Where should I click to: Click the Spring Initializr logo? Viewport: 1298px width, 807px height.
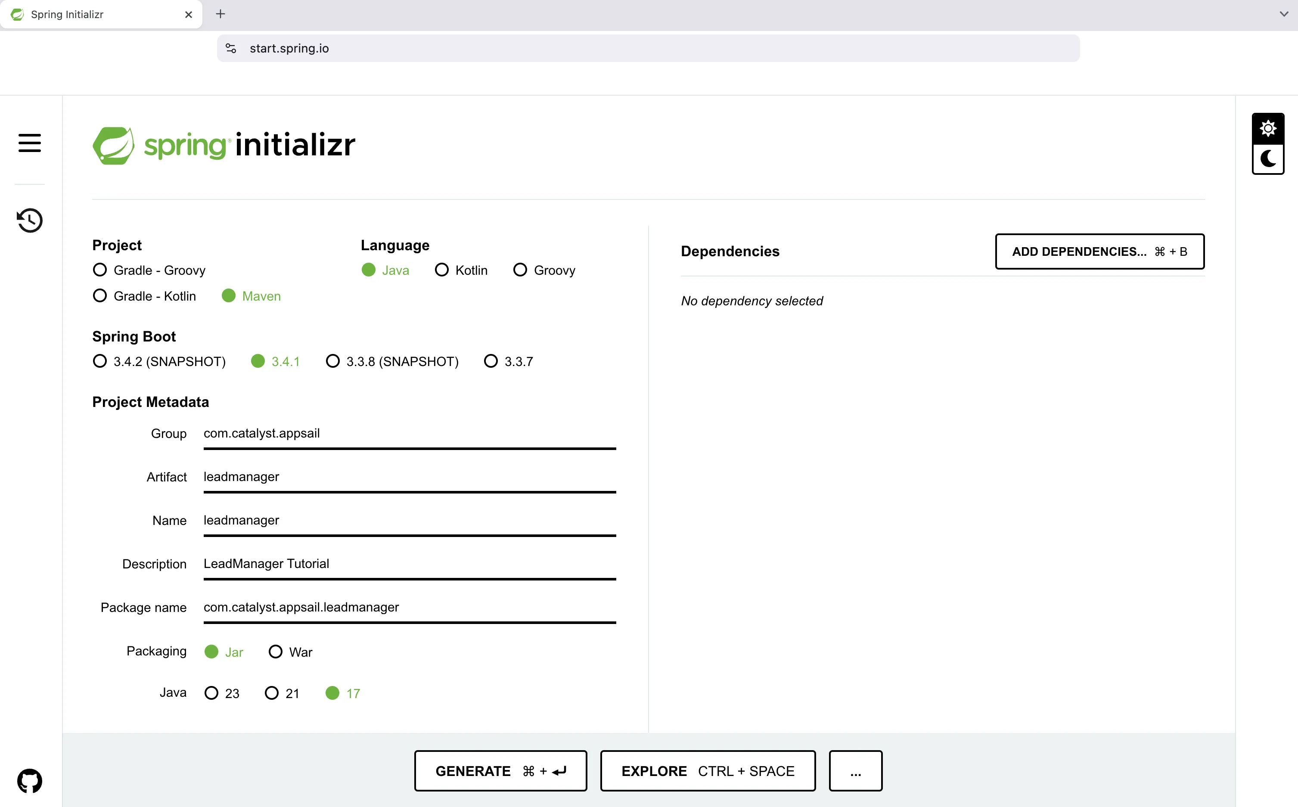click(224, 145)
